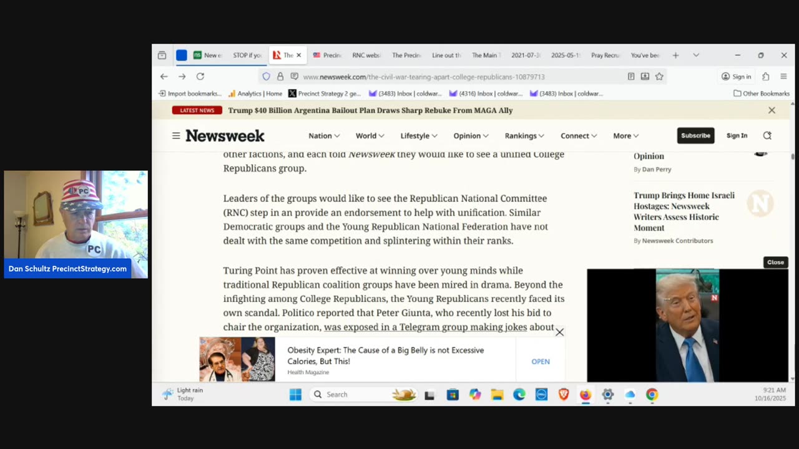The height and width of the screenshot is (449, 799).
Task: Open the list all tabs chevron
Action: 696,56
